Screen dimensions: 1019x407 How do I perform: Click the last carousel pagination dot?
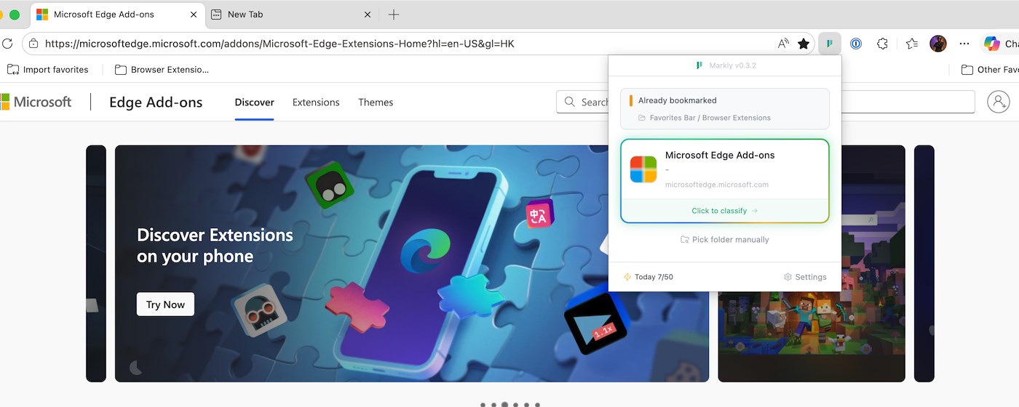[x=537, y=404]
